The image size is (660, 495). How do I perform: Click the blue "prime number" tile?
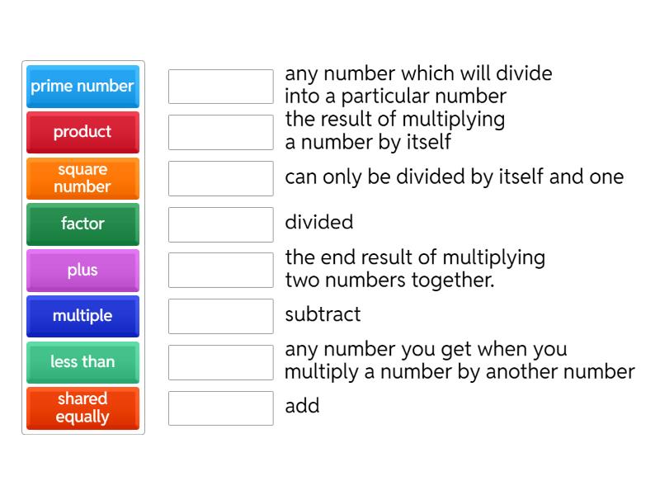point(82,86)
